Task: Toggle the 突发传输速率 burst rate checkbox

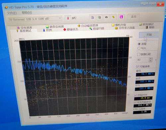Action: [135, 102]
